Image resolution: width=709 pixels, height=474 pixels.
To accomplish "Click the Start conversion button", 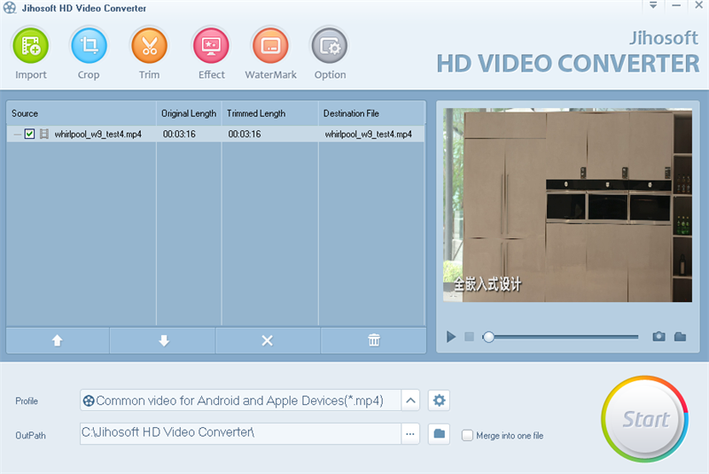I will 645,419.
